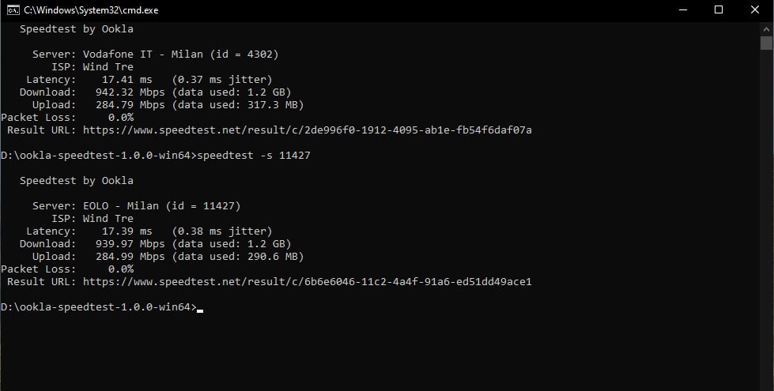Click the server line 'EOLO - Milan'
This screenshot has width=774, height=391.
[x=120, y=206]
